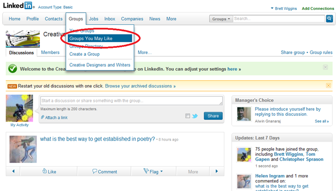The height and width of the screenshot is (191, 336).
Task: Click the My Activity profile picture
Action: point(20,108)
